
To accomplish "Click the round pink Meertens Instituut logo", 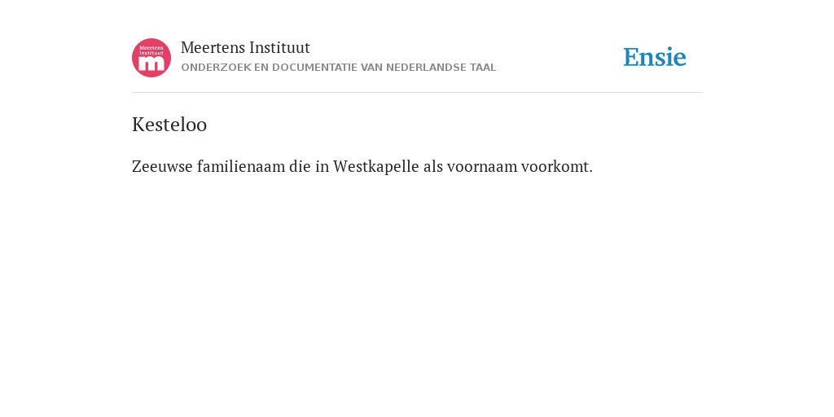I will tap(151, 58).
